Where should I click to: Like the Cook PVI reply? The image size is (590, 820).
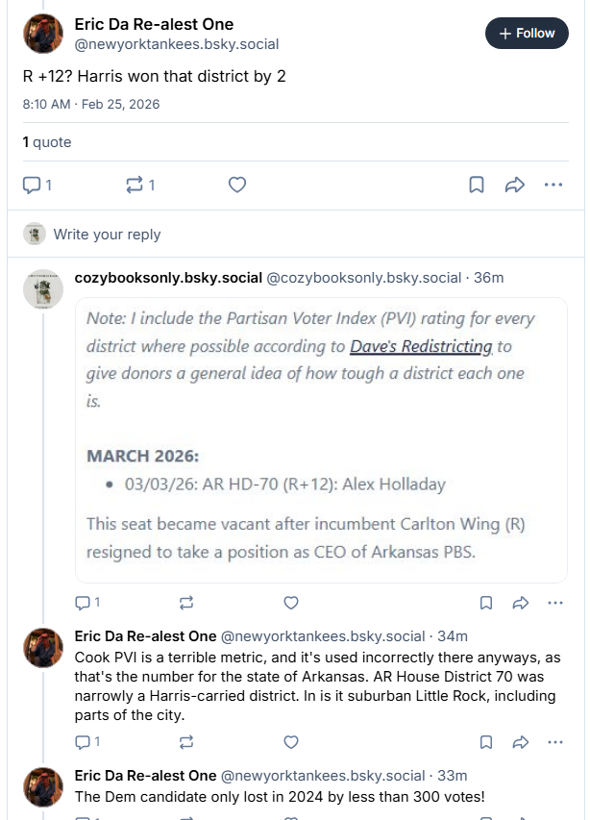coord(291,742)
